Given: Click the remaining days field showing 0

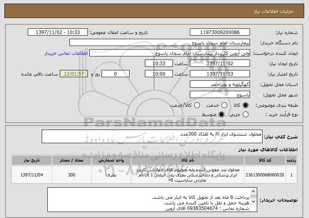Looking at the screenshot, I should [x=116, y=74].
